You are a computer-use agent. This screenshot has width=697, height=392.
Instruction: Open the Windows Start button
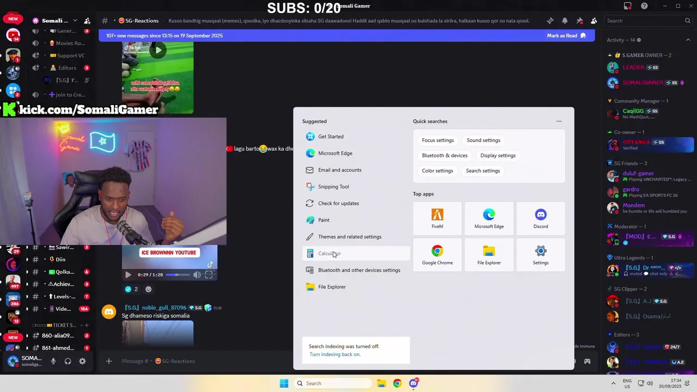[284, 383]
